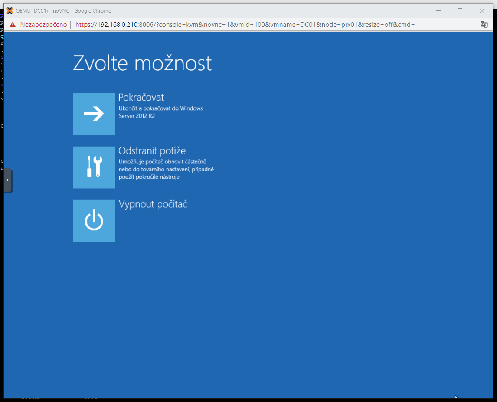Viewport: 497px width, 402px height.
Task: Minimize the noVNC Chrome window
Action: click(438, 11)
